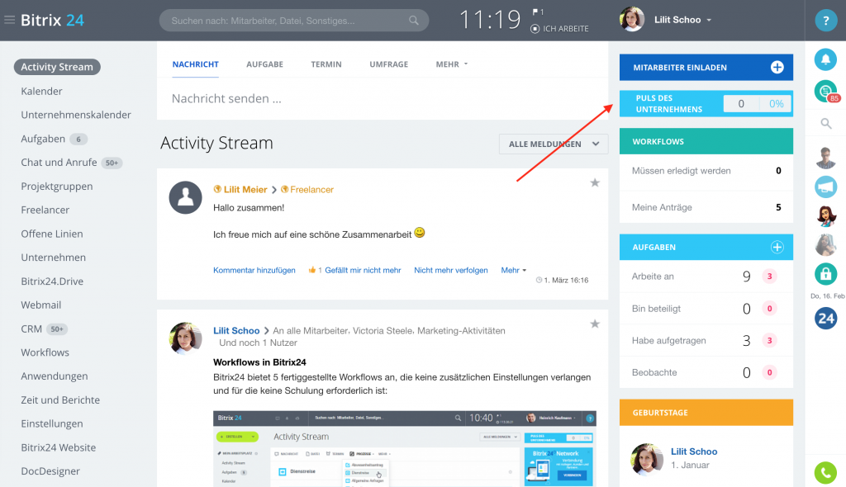Open the Lilit Schoo post author link
Viewport: 846px width, 487px height.
pos(236,331)
